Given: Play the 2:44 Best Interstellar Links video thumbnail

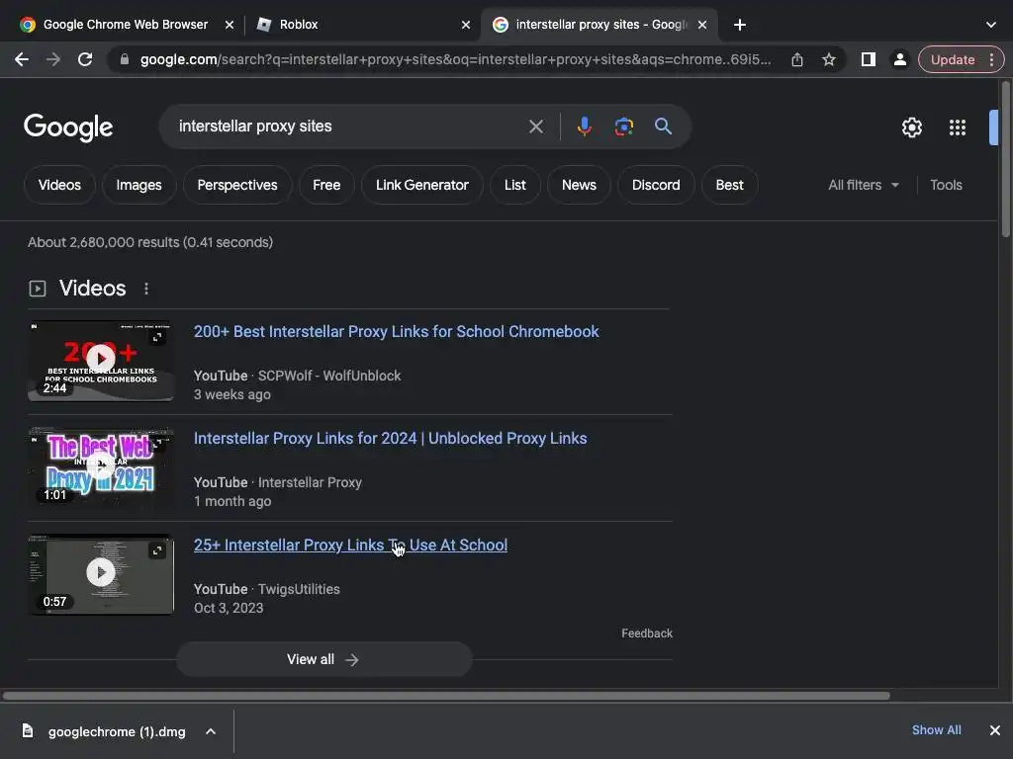Looking at the screenshot, I should 101,361.
